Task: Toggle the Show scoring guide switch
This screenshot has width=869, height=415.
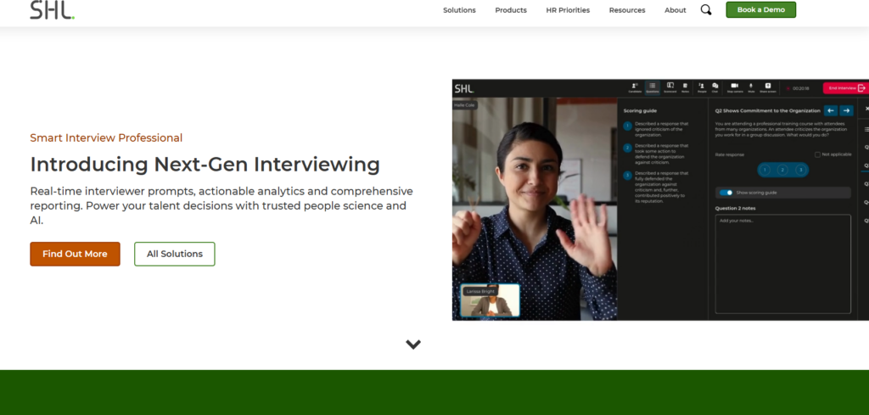Action: point(726,193)
